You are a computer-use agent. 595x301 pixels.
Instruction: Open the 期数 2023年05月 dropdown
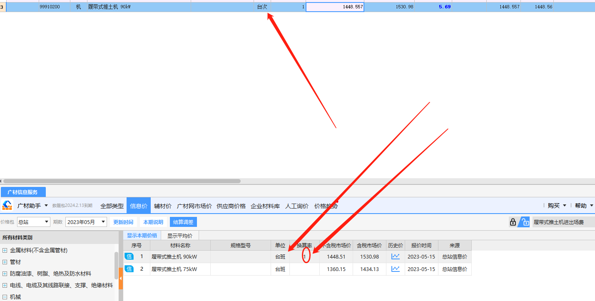86,222
